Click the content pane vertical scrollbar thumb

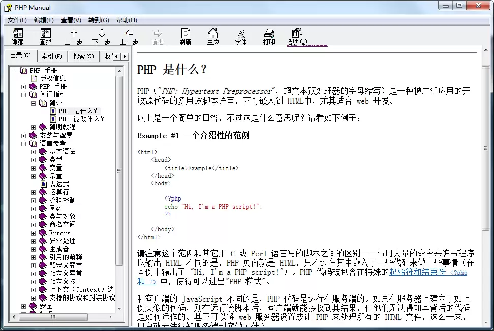[485, 148]
